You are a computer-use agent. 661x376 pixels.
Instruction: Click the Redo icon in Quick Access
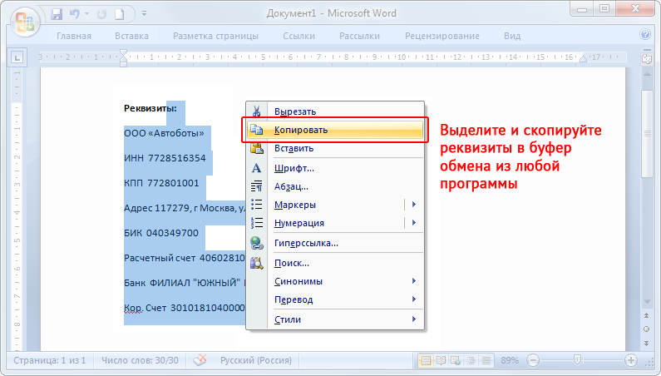click(x=101, y=14)
